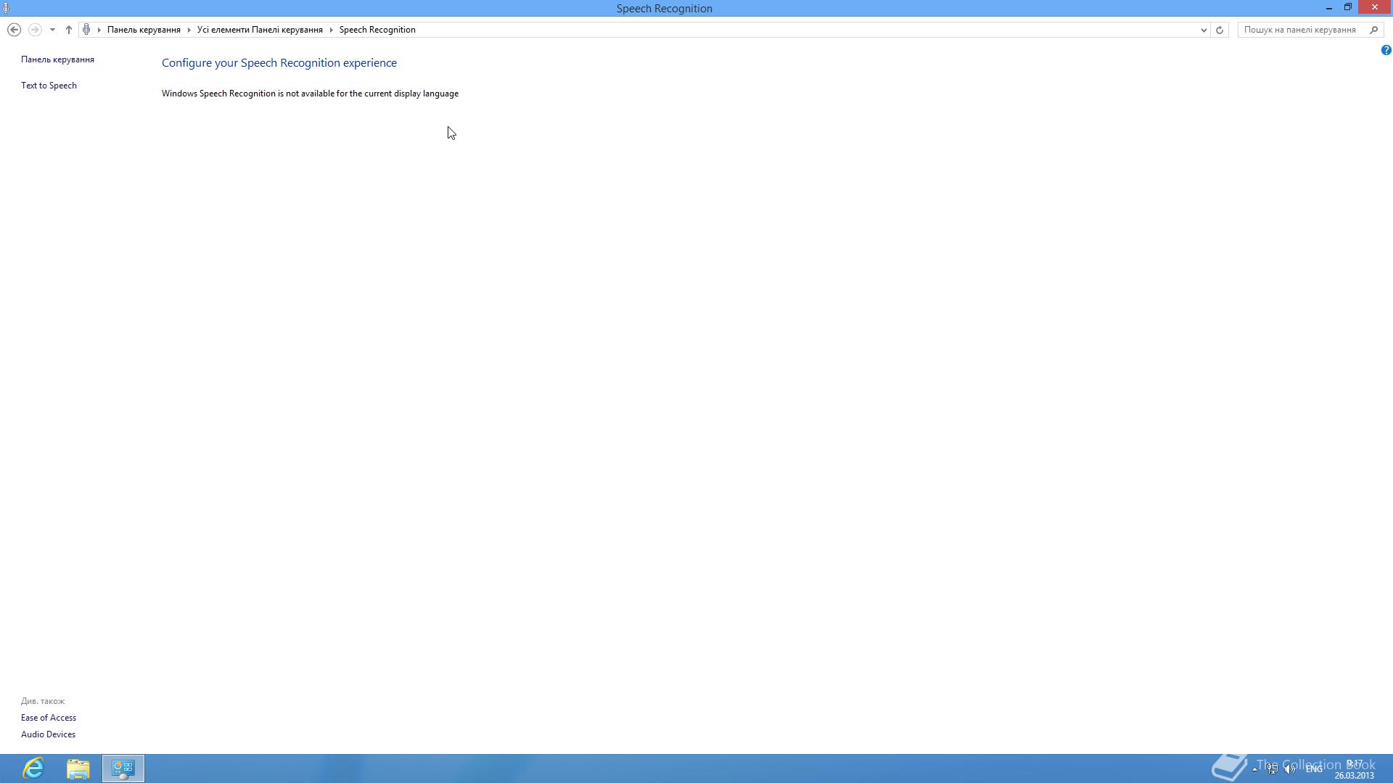Switch input language via ENG indicator
1393x783 pixels.
tap(1314, 769)
